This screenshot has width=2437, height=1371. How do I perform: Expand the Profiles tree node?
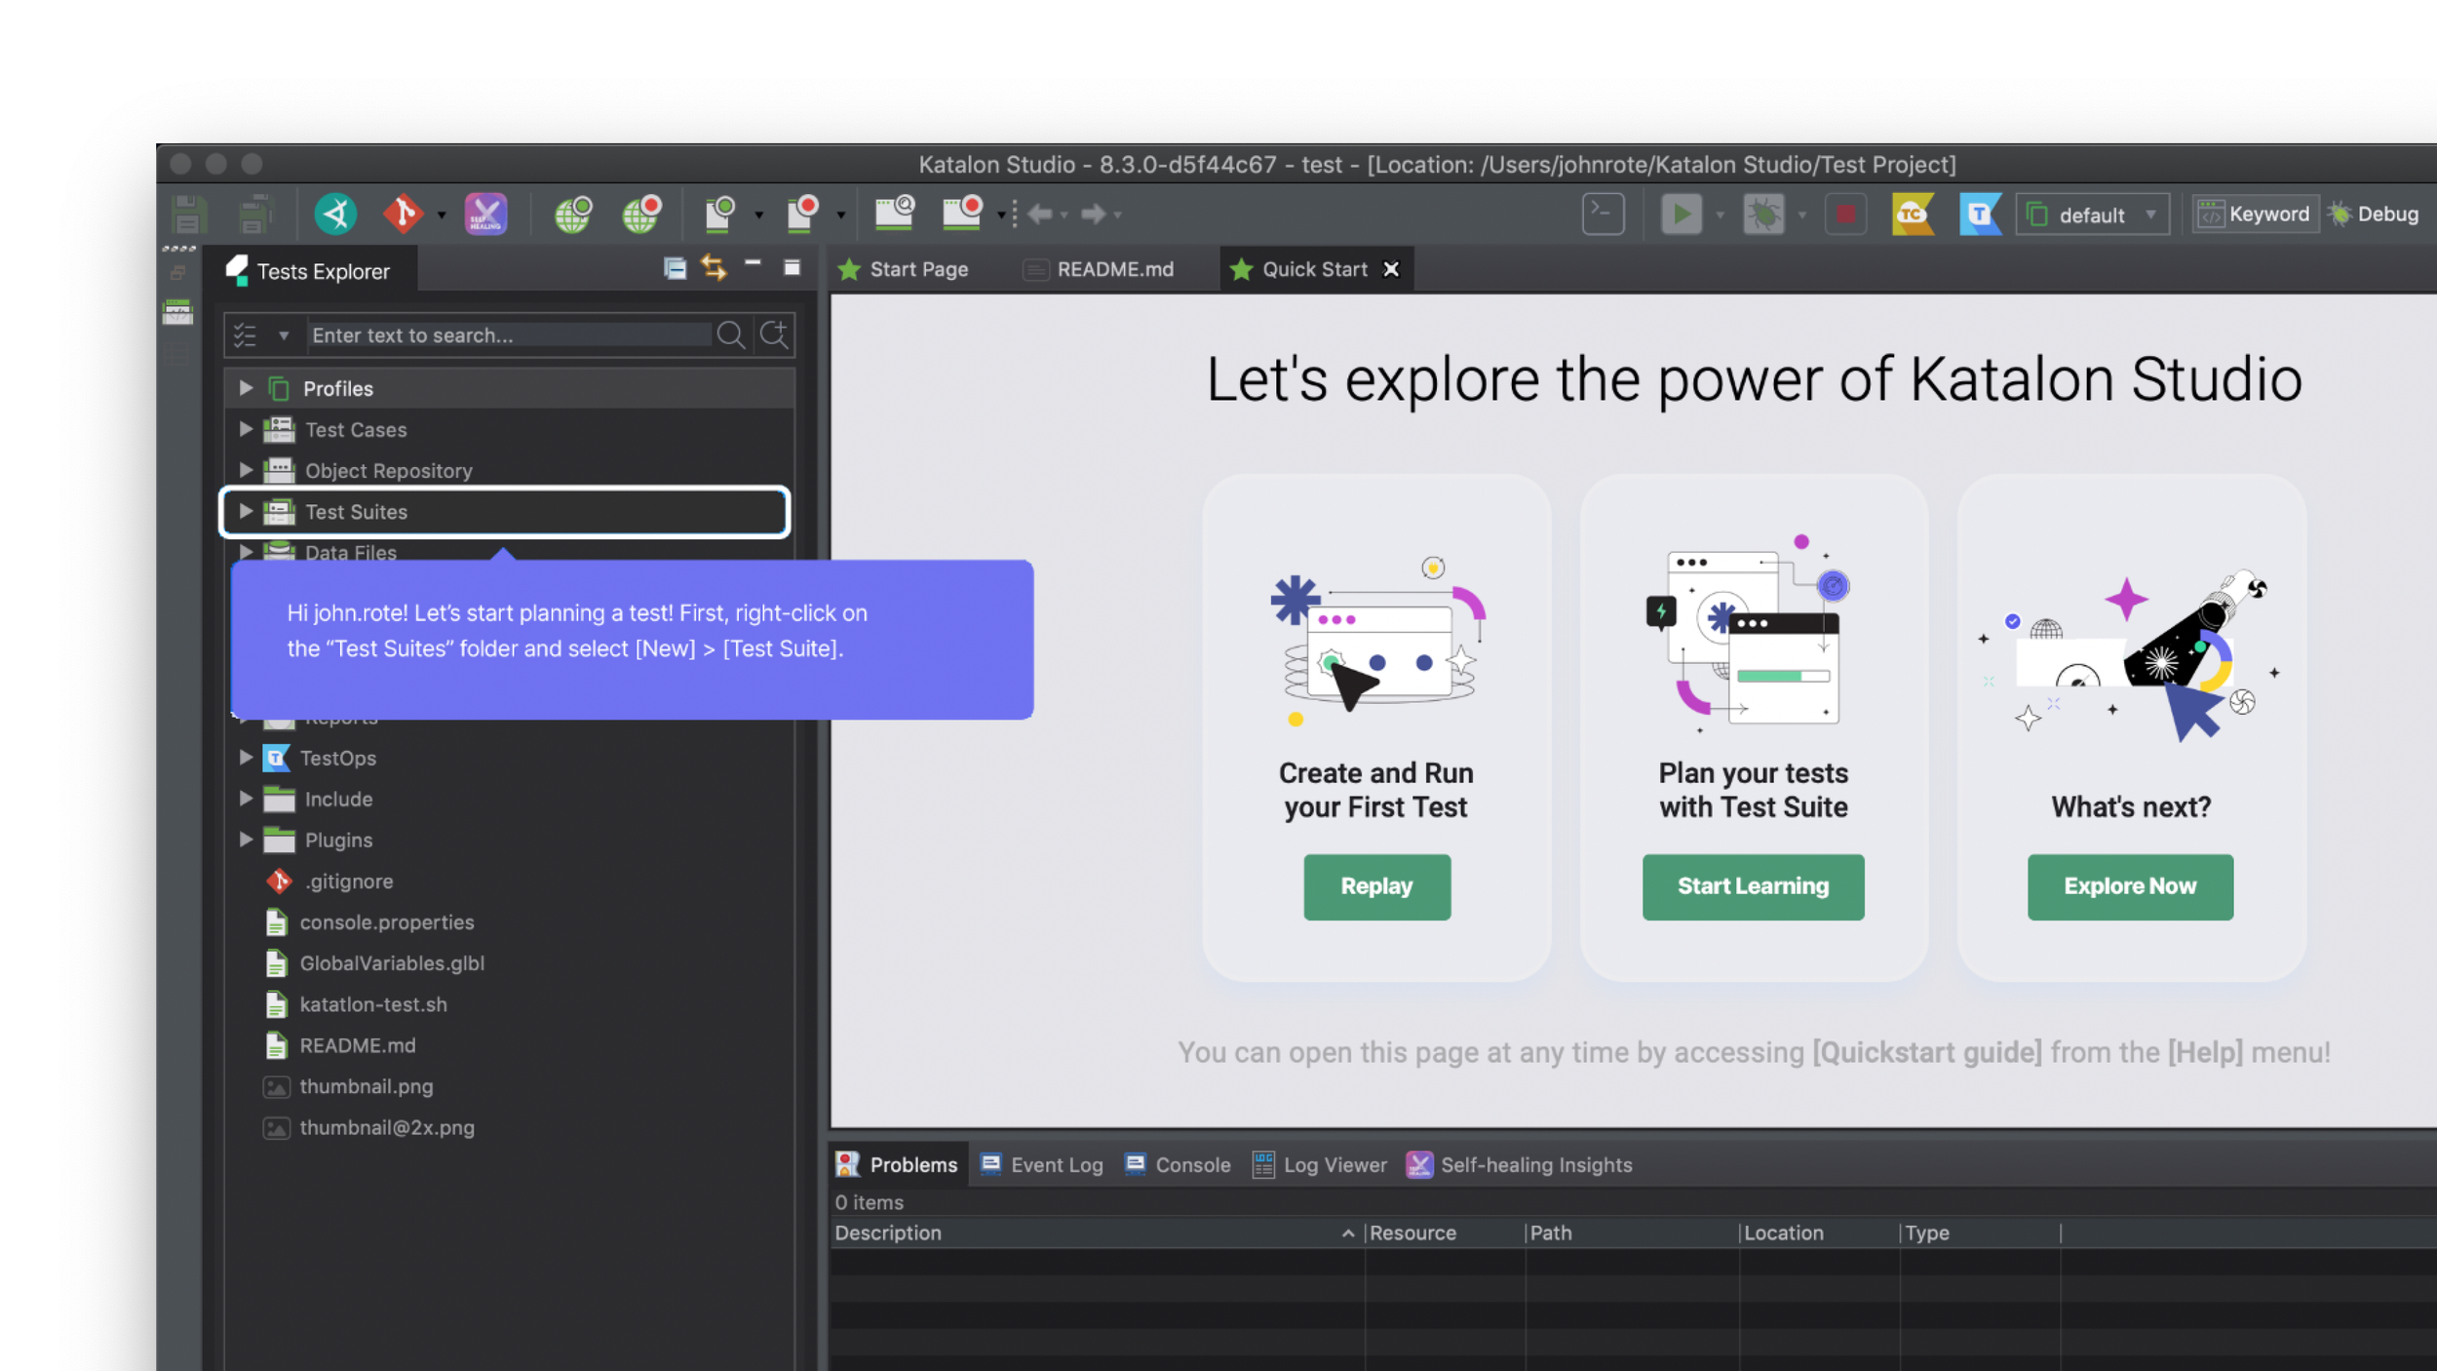click(246, 388)
